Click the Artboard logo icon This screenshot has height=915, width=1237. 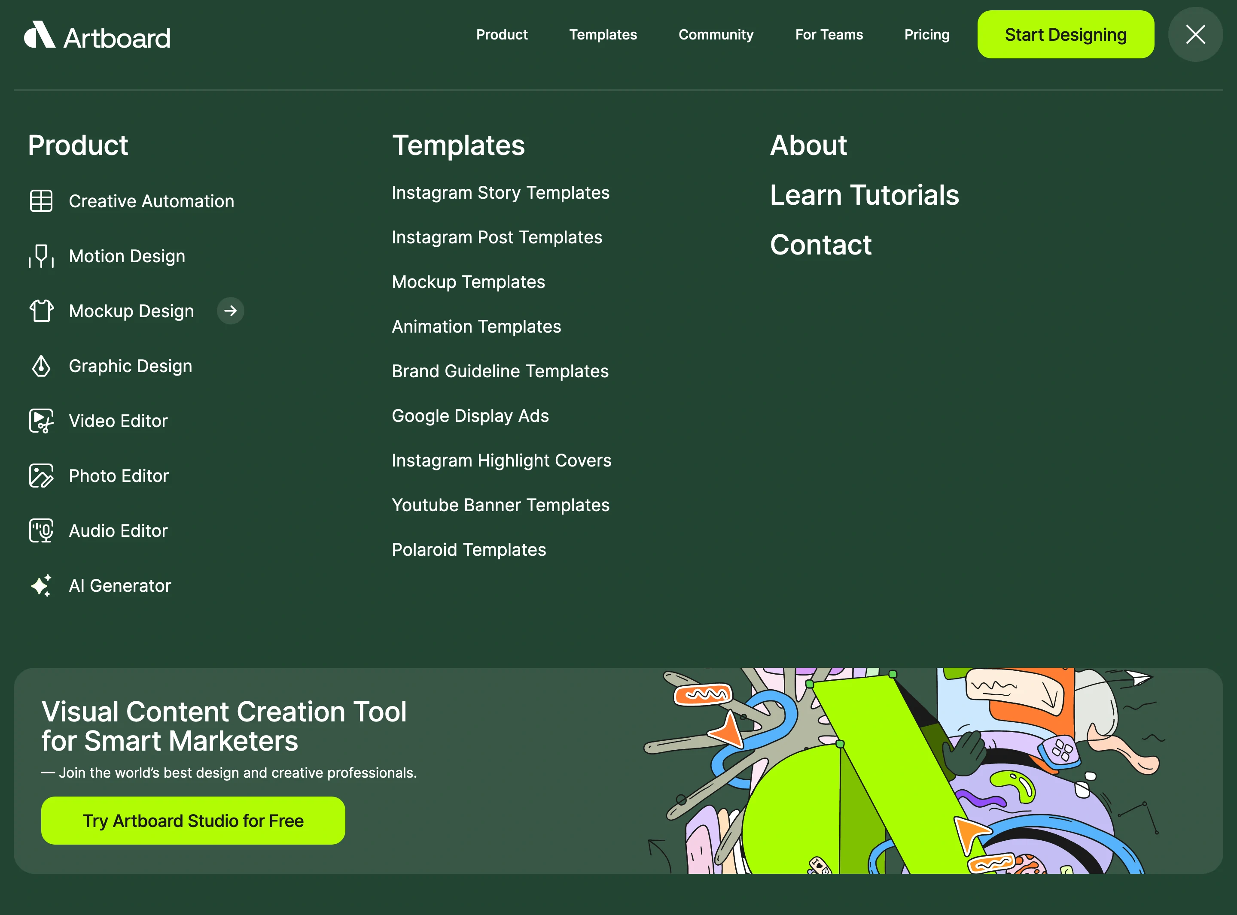(40, 35)
